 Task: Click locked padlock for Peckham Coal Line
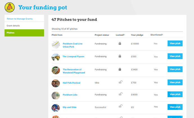[x=120, y=44]
